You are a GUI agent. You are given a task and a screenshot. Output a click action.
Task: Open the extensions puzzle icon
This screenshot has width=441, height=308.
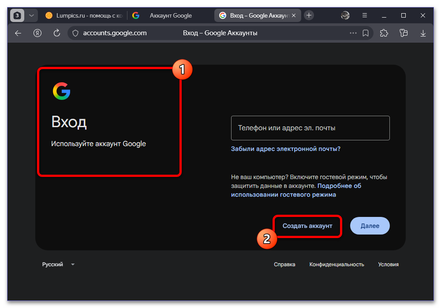tap(384, 33)
